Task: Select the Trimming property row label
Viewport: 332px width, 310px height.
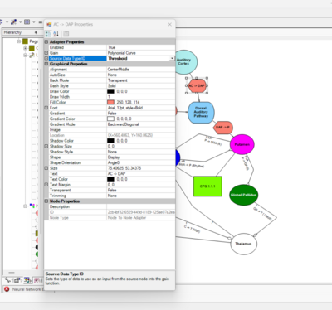Action: point(58,196)
